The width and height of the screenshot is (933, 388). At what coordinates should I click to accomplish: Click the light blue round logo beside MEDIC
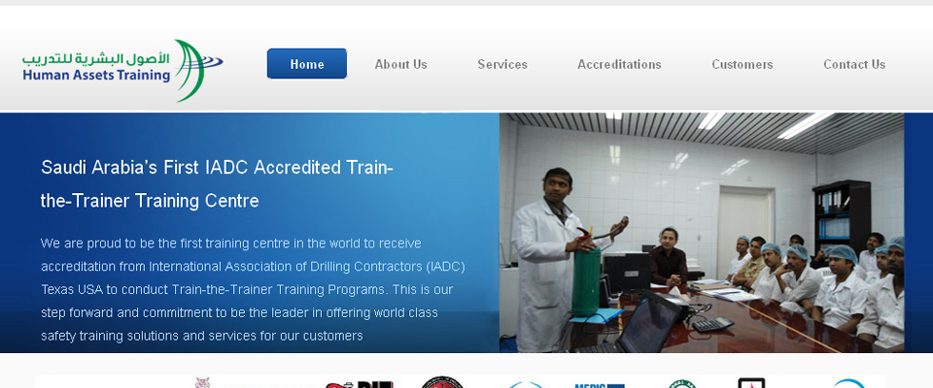(526, 385)
